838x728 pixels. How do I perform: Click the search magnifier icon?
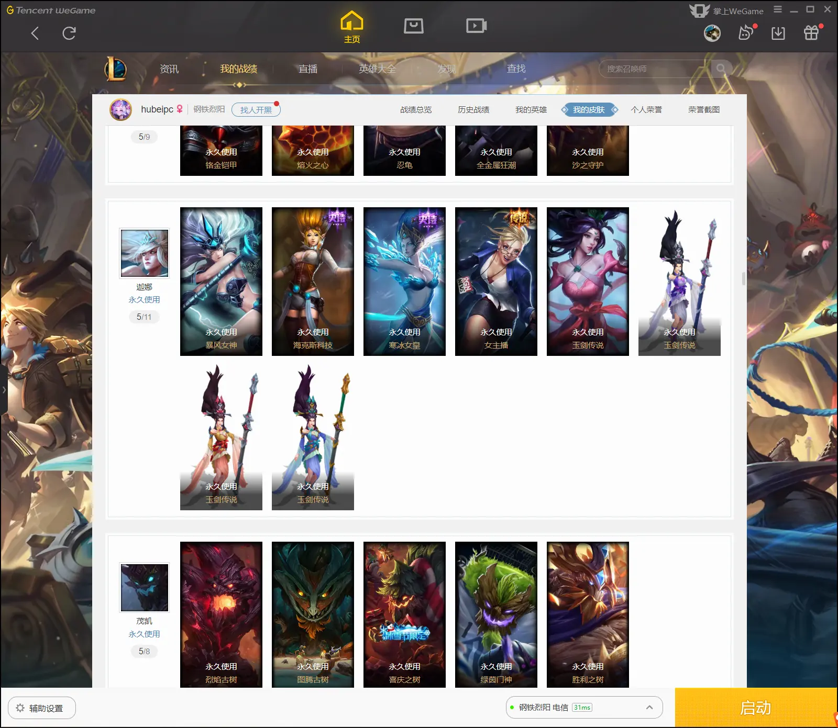721,69
